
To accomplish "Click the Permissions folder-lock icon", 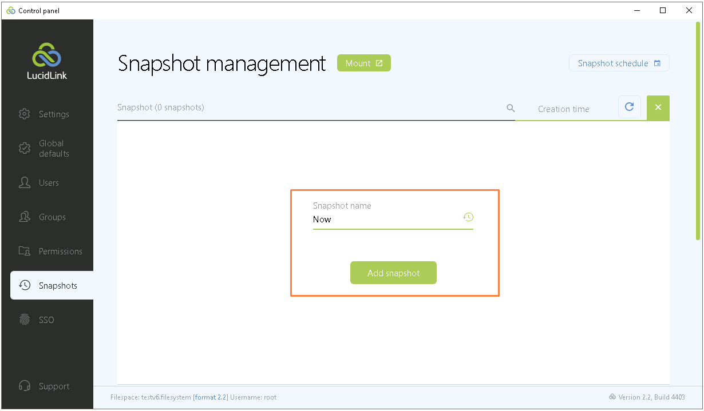I will point(25,251).
